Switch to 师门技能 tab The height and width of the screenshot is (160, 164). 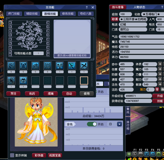tap(14, 14)
